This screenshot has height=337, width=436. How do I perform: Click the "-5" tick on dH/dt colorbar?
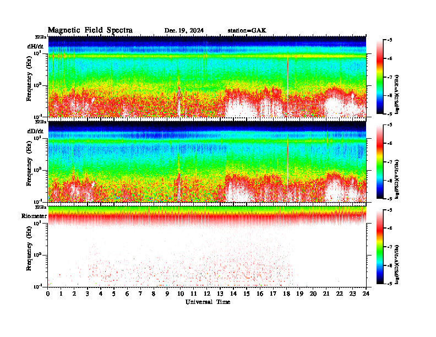click(389, 40)
